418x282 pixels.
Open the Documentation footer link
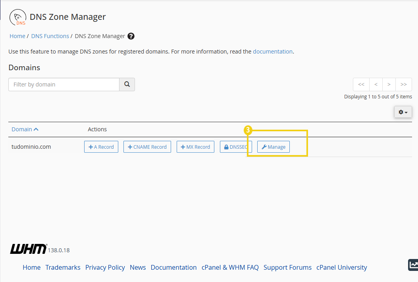[173, 267]
